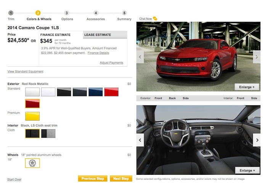The width and height of the screenshot is (267, 187).
Task: Click step 4 Accessories circle
Action: pyautogui.click(x=96, y=13)
